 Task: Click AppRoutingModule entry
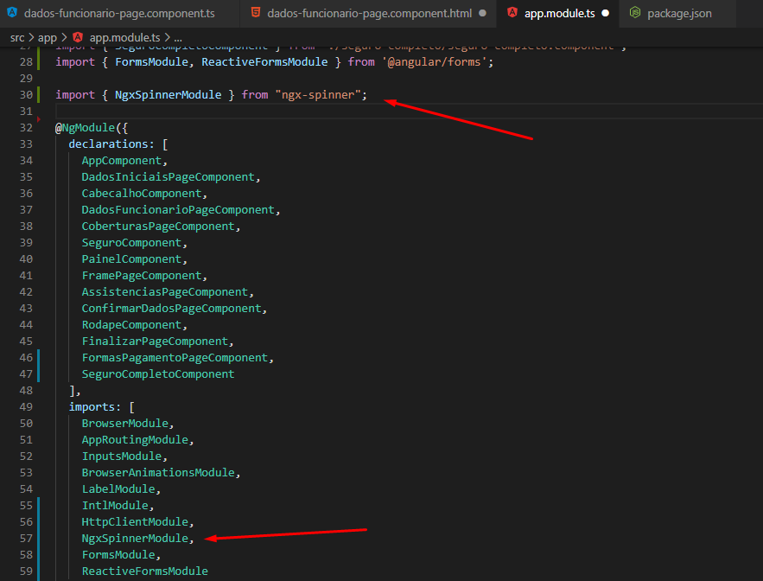135,440
